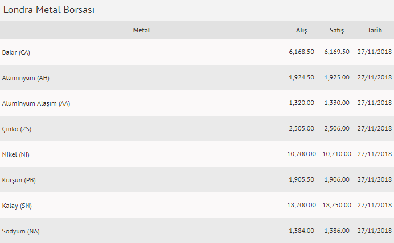Image resolution: width=394 pixels, height=243 pixels.
Task: Click Aluminyum Alaşım buy price 1,320.00
Action: [301, 103]
